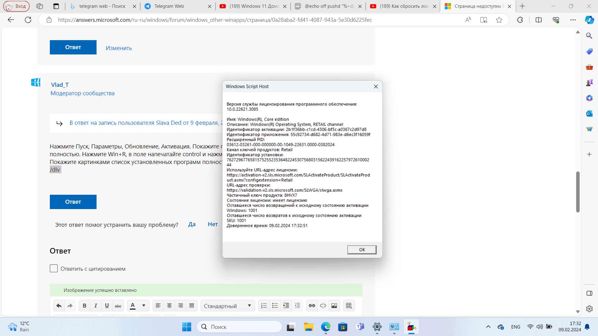The width and height of the screenshot is (598, 336).
Task: Insert a hyperlink in the reply
Action: [x=312, y=306]
